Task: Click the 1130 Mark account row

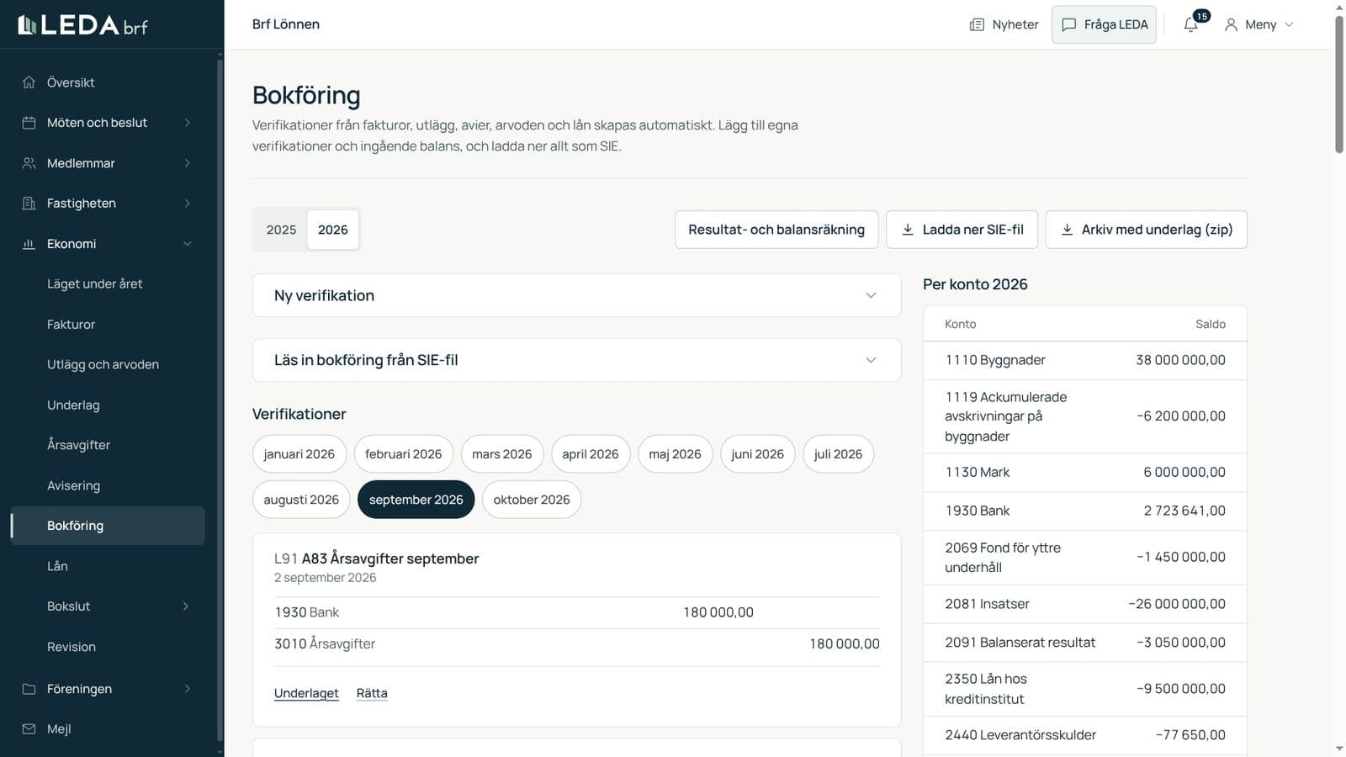Action: 1085,473
